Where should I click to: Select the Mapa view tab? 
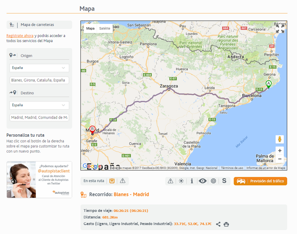click(90, 28)
